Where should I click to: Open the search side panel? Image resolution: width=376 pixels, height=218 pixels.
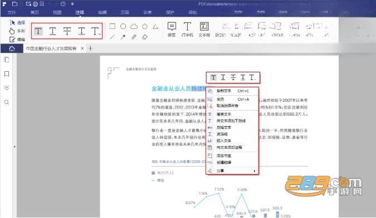pyautogui.click(x=7, y=102)
